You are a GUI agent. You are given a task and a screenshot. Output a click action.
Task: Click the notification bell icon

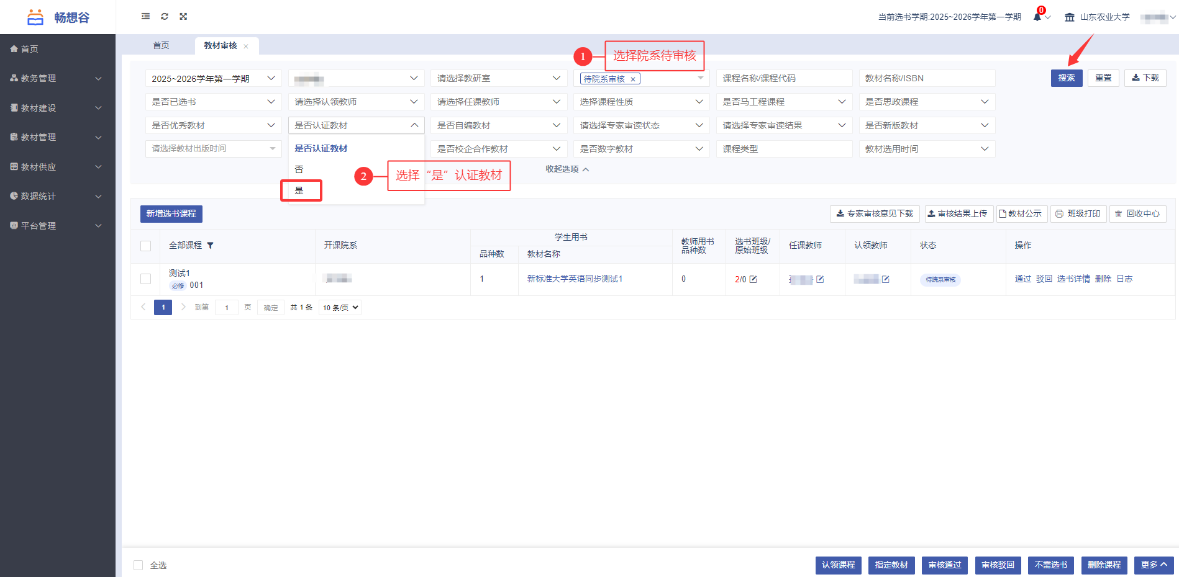coord(1037,17)
